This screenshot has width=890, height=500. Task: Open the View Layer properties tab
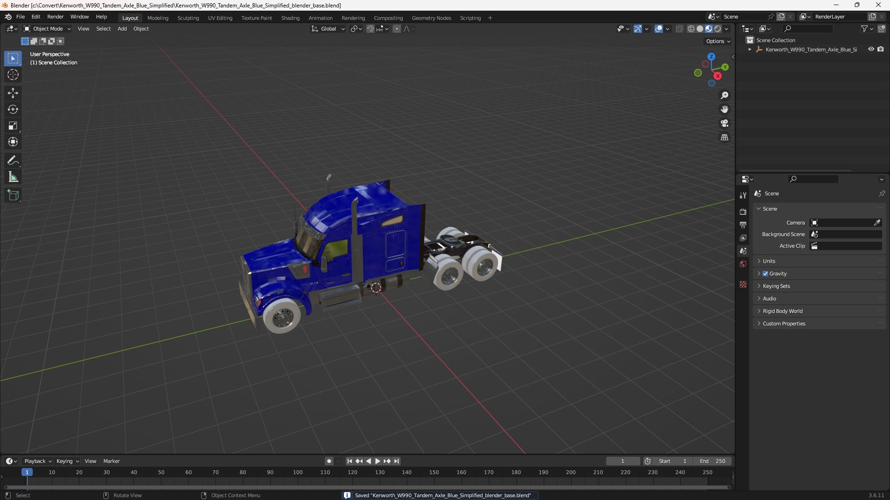pos(743,237)
